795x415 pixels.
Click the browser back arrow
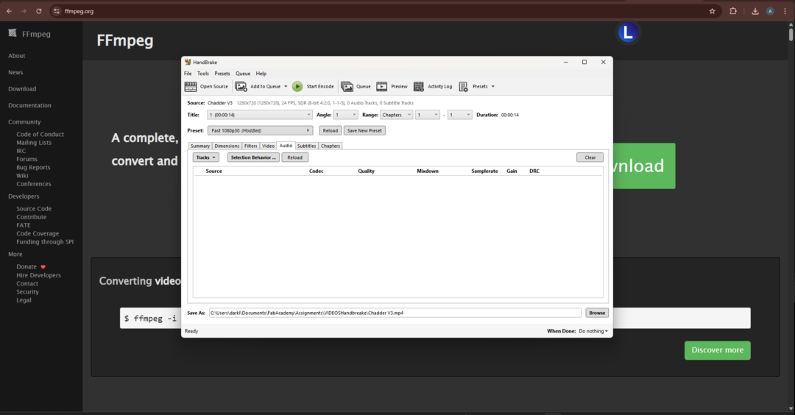9,11
